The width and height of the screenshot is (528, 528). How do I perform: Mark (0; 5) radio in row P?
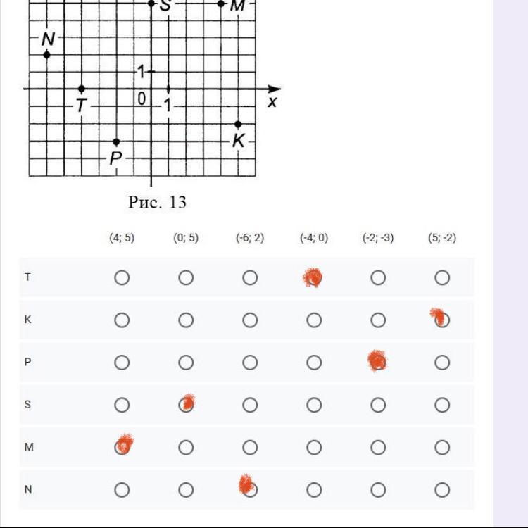pyautogui.click(x=186, y=363)
